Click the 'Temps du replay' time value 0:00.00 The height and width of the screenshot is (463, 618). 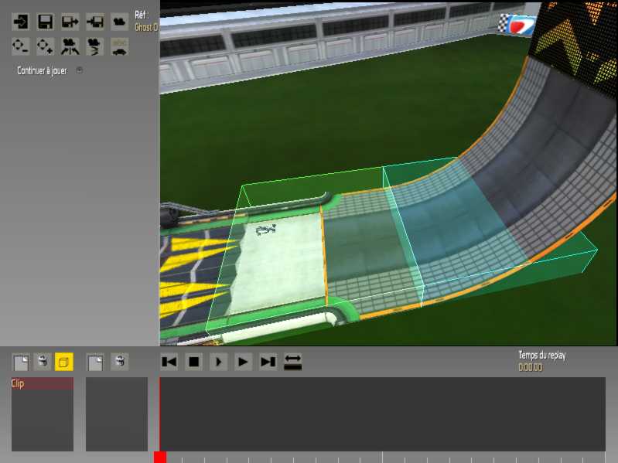coord(531,367)
